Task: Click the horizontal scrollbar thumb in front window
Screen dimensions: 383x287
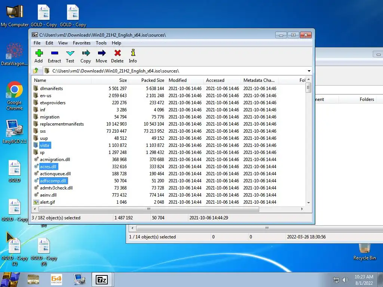Action: tap(149, 209)
